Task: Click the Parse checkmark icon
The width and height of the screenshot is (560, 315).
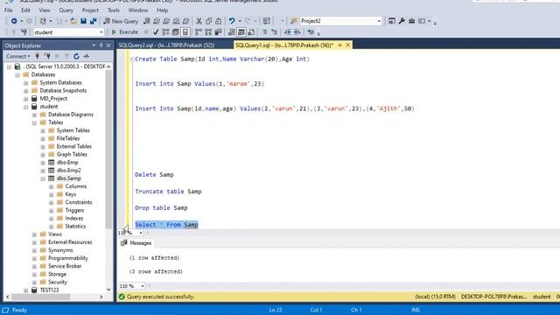Action: [156, 32]
